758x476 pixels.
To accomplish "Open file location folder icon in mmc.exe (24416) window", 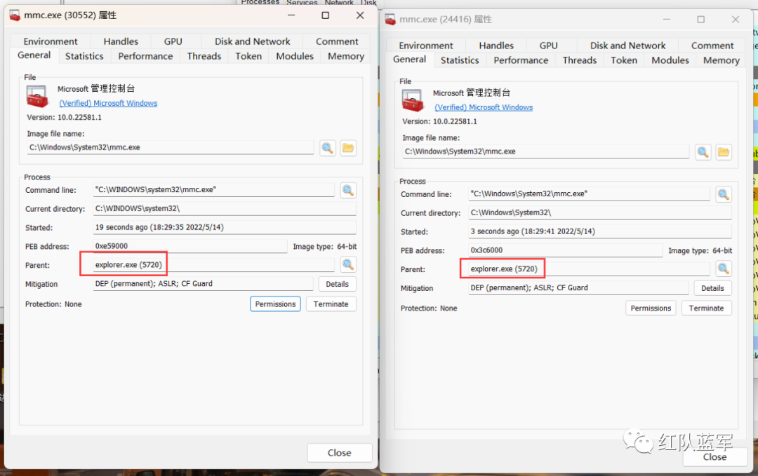I will (x=724, y=152).
